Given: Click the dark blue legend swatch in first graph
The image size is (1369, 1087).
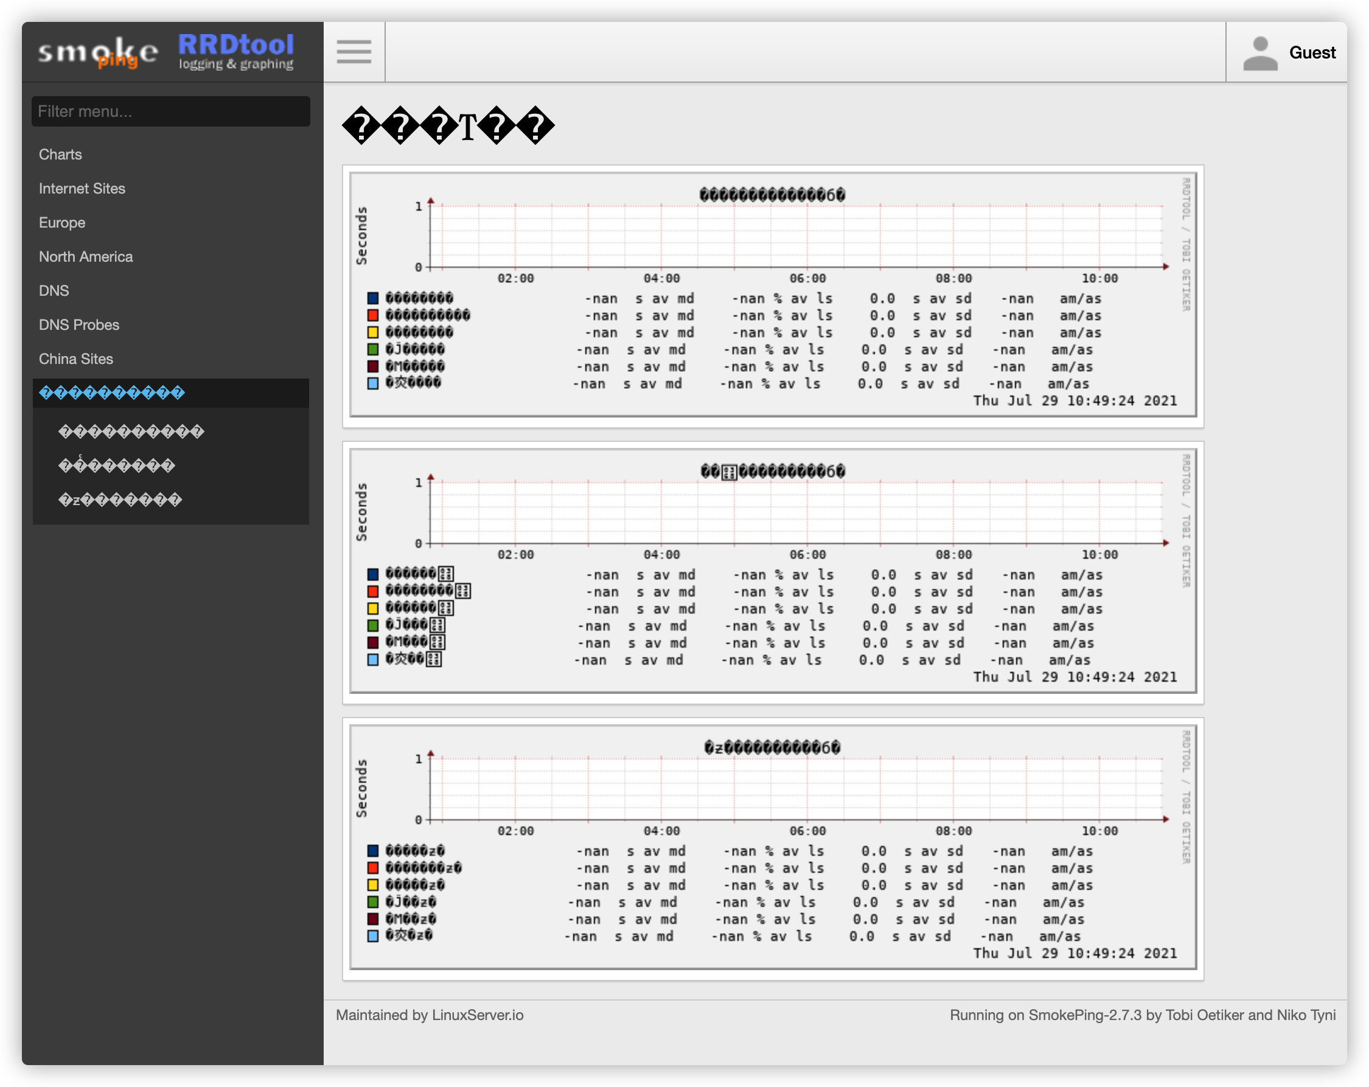Looking at the screenshot, I should pyautogui.click(x=373, y=299).
